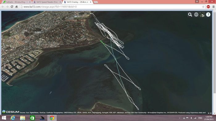Open File Explorer from taskbar
The image size is (216, 121).
coord(23,118)
